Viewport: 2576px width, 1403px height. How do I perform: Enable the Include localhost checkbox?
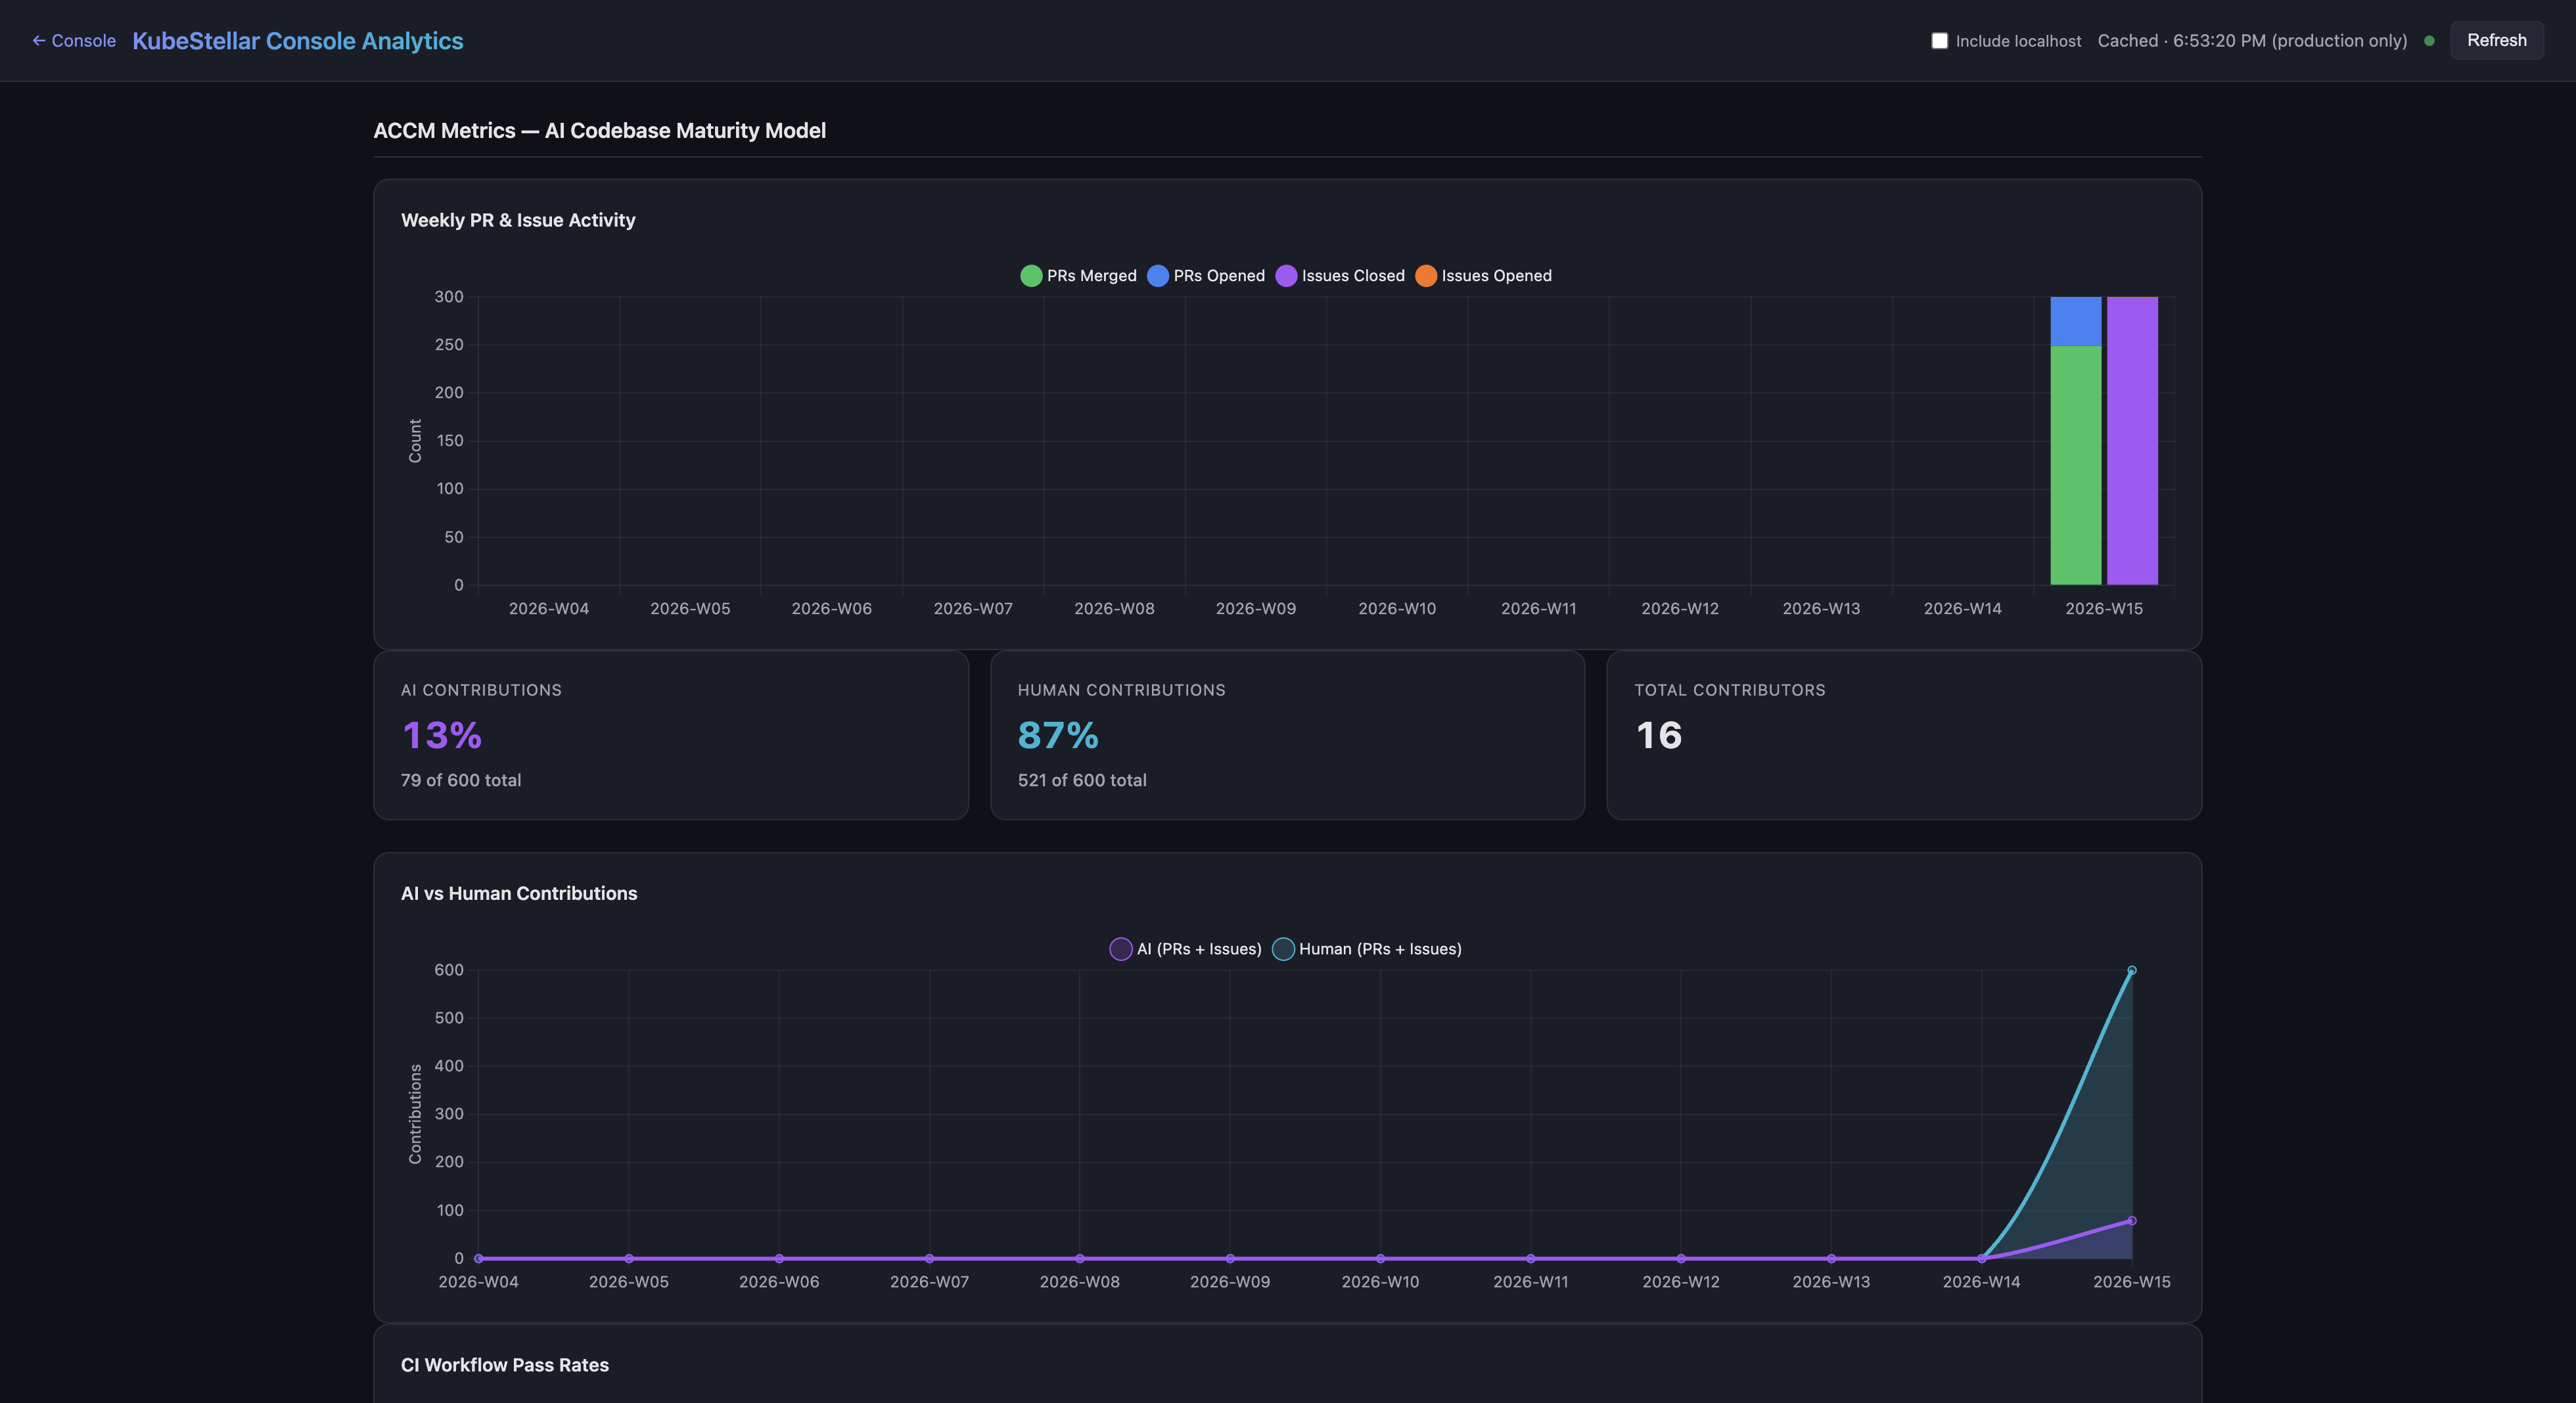pyautogui.click(x=1939, y=41)
